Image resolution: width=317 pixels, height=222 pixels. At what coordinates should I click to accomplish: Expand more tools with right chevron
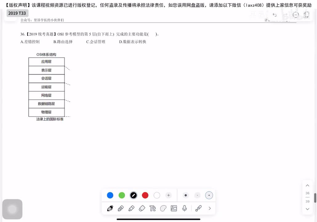[210, 208]
